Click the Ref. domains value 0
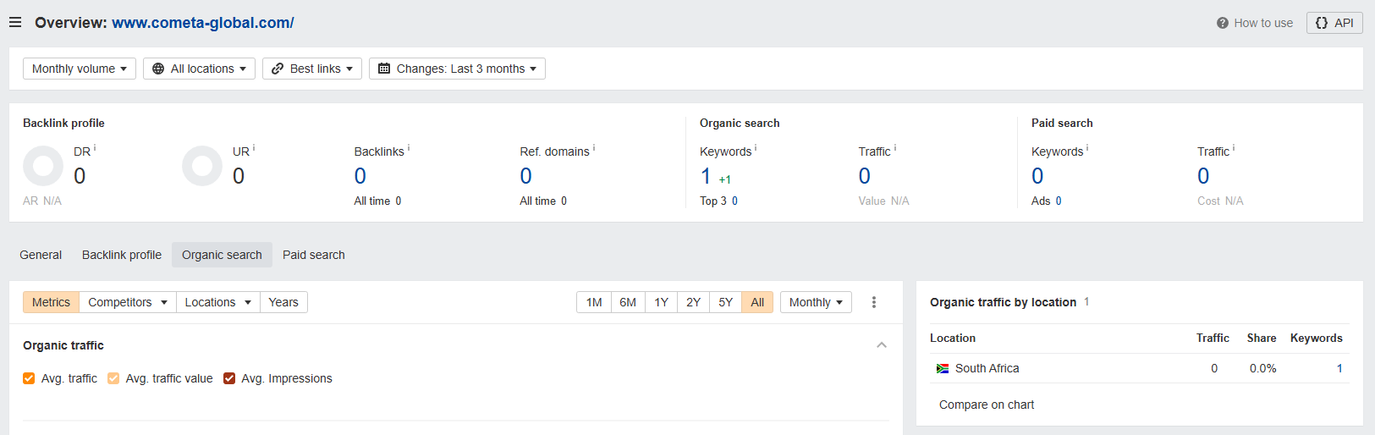 526,176
